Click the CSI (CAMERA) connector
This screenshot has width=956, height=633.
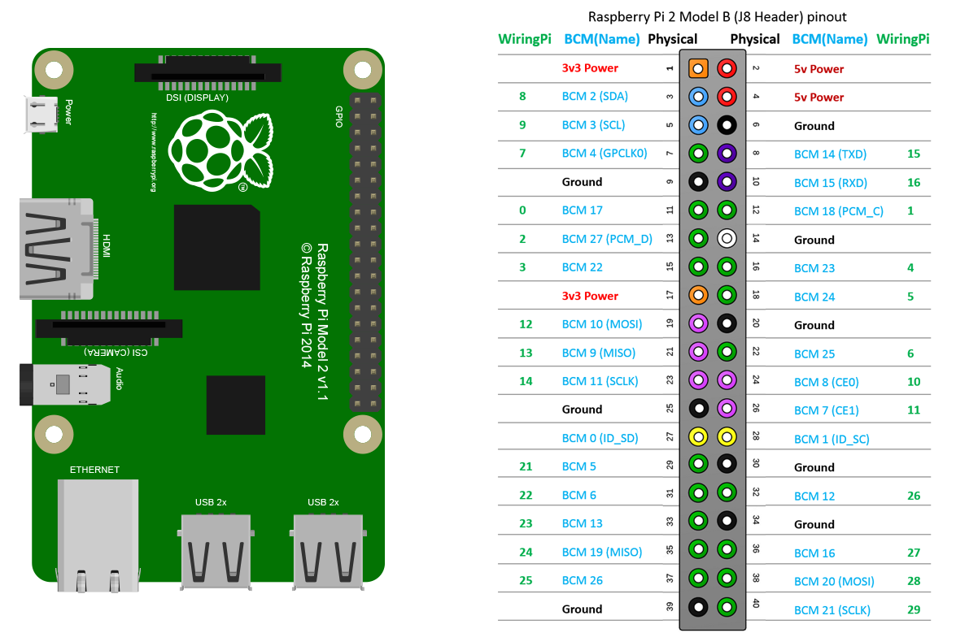(x=109, y=328)
